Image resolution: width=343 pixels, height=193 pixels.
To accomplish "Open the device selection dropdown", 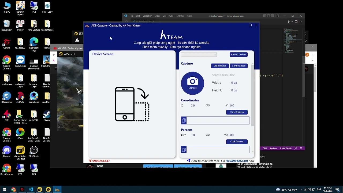I will point(199,54).
